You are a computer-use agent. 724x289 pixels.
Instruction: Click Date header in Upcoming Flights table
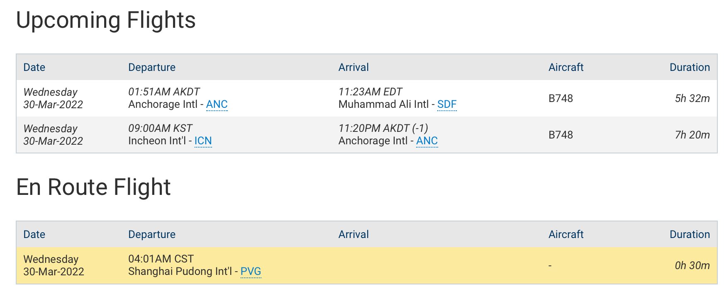(x=34, y=68)
